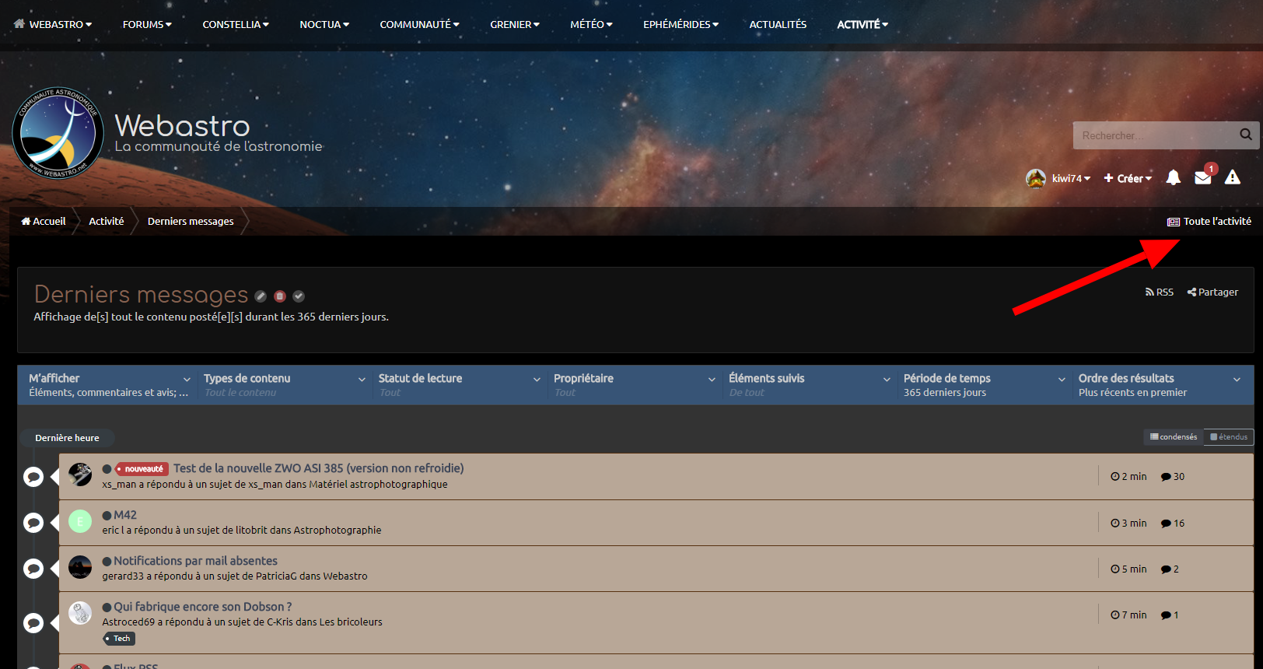
Task: Click the speech bubble beside Notifications par mail absentes
Action: (33, 569)
